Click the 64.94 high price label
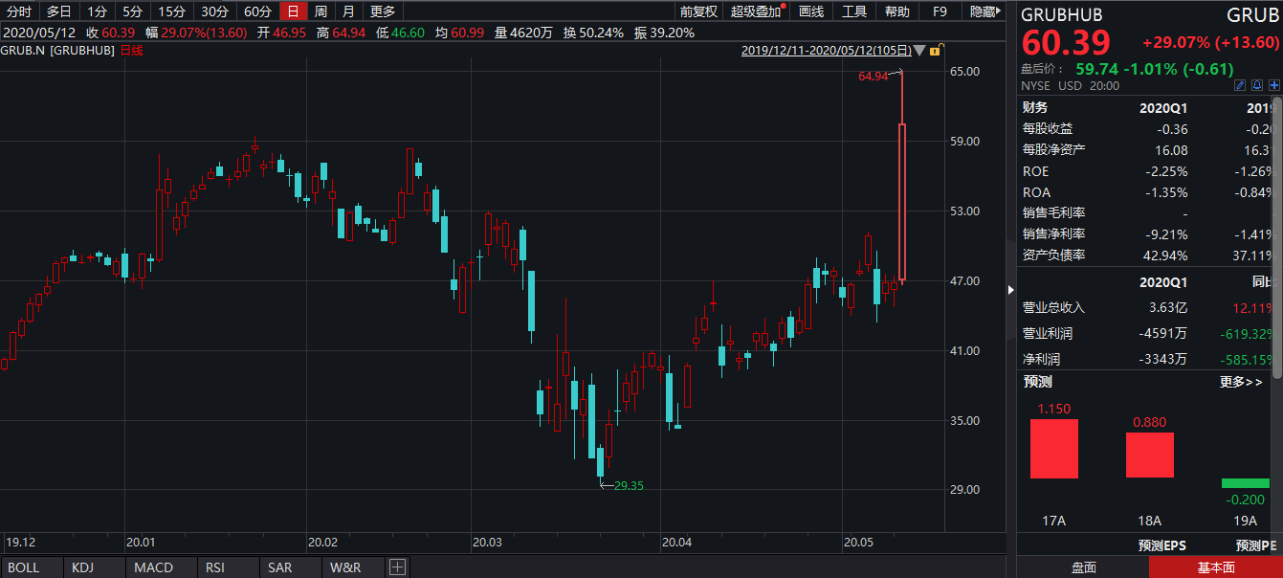This screenshot has width=1283, height=578. [x=873, y=76]
